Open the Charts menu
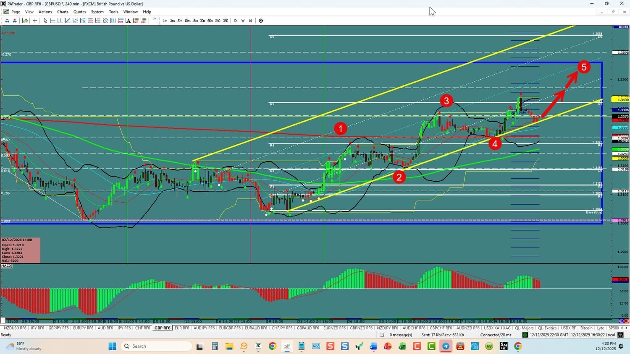 coord(63,12)
